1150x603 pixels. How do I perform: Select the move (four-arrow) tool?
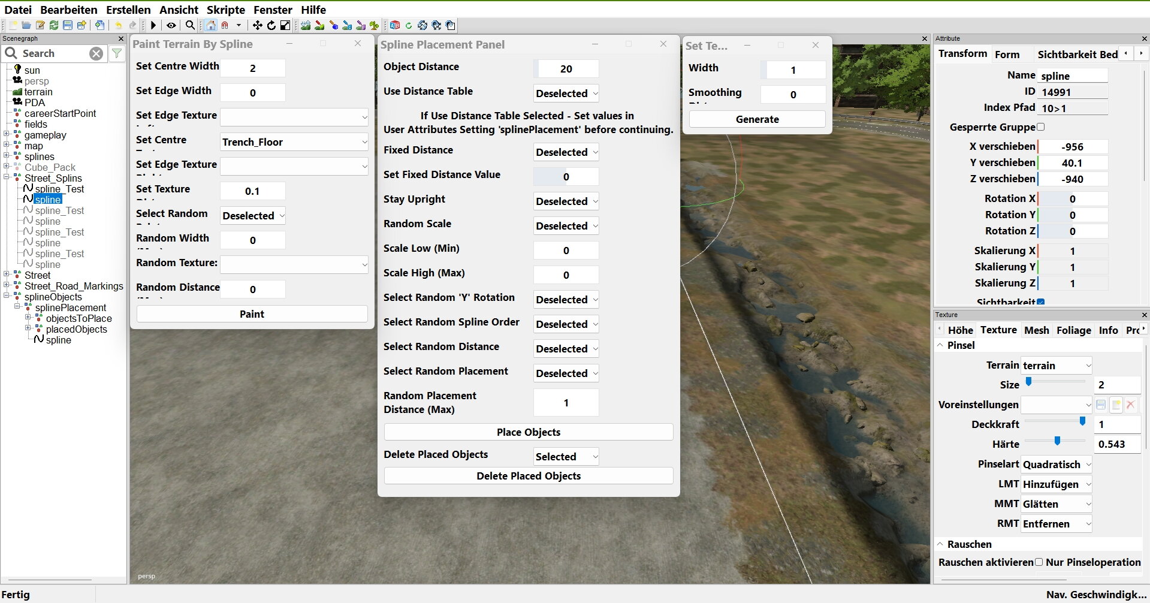(257, 25)
